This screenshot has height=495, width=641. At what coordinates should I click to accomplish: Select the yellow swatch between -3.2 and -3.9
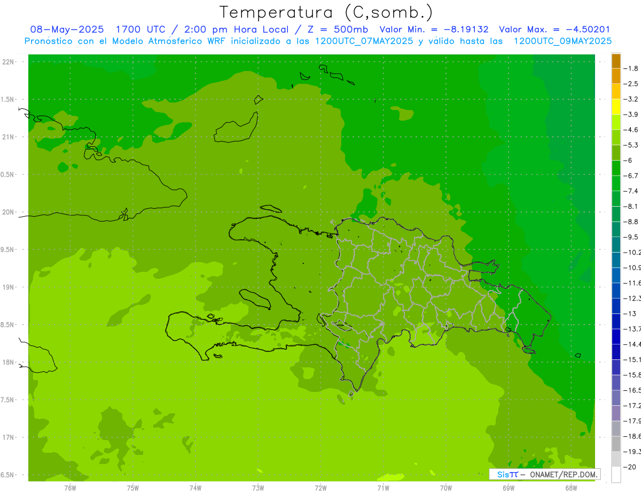tap(616, 107)
